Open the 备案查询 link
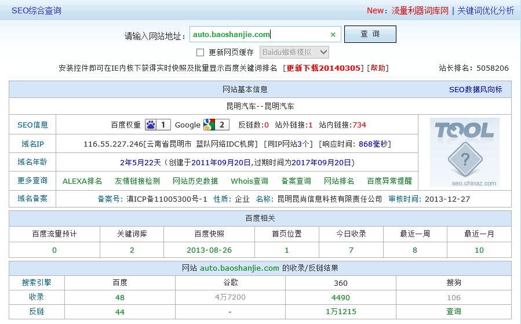Screen dimensions: 521x324 pos(296,181)
